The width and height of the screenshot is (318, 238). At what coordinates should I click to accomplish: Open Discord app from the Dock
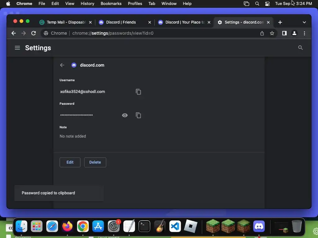point(259,226)
